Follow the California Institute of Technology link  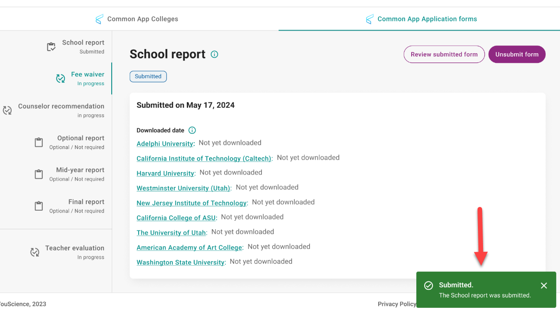pyautogui.click(x=204, y=158)
